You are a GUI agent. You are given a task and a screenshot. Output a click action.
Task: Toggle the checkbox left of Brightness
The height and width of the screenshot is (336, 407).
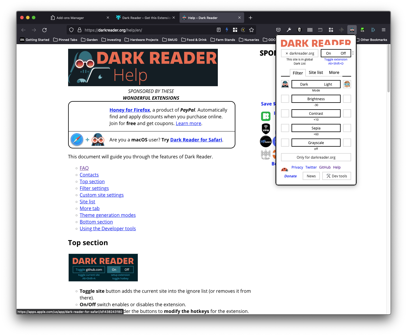(285, 99)
